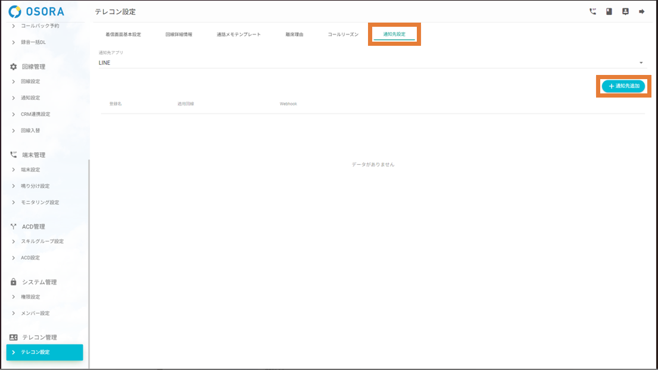Select テレコン設定 in the sidebar
The width and height of the screenshot is (658, 370).
pos(36,352)
